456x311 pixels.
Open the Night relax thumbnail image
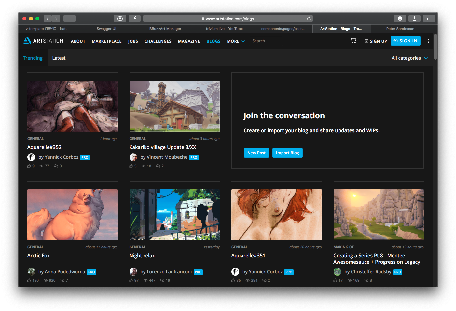(174, 215)
